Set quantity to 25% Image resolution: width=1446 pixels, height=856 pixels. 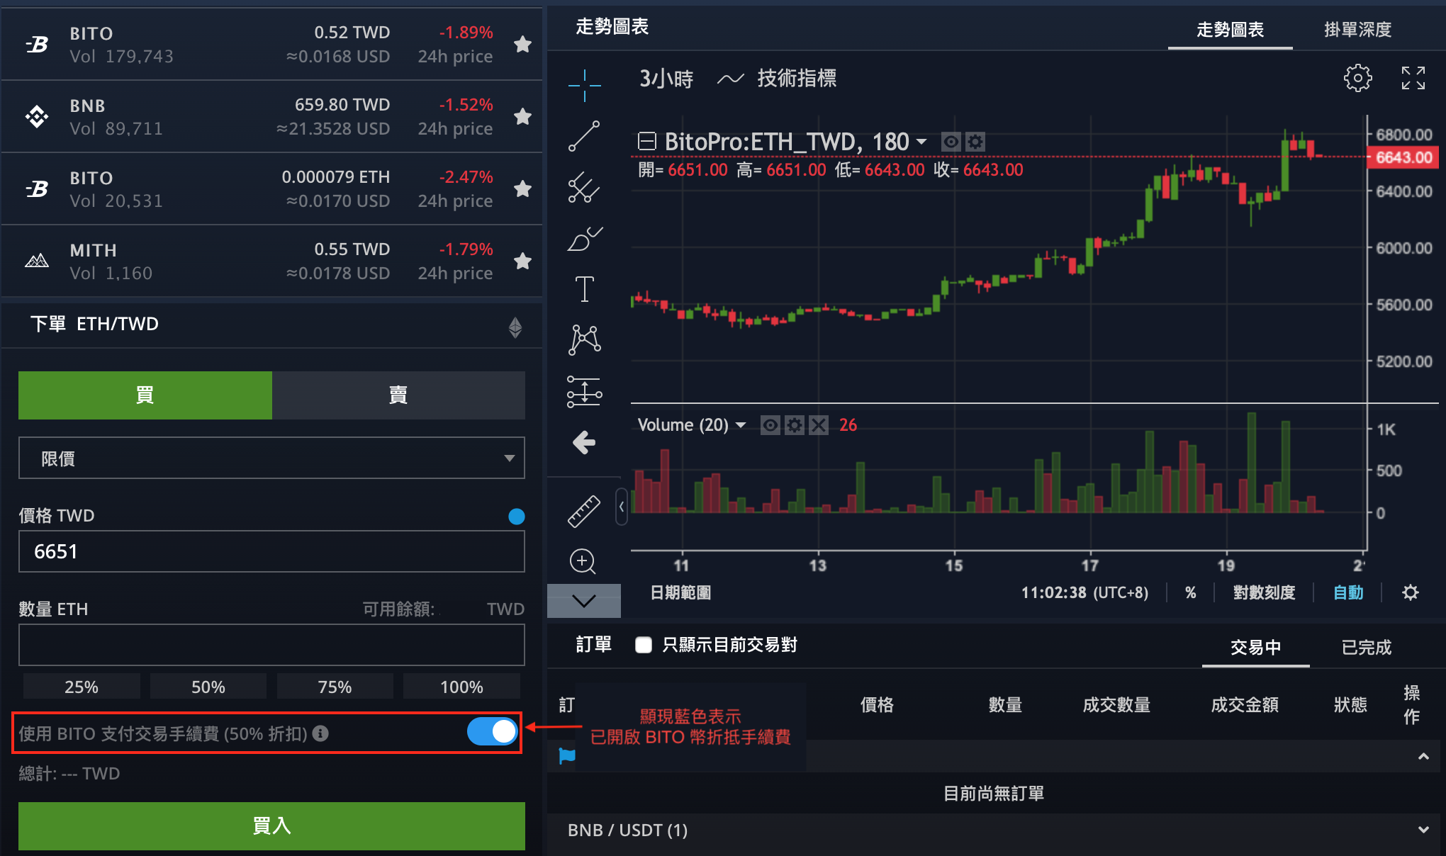pyautogui.click(x=82, y=687)
